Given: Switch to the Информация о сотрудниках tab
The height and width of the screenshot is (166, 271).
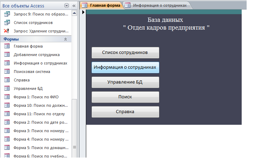Looking at the screenshot, I should click(157, 5).
